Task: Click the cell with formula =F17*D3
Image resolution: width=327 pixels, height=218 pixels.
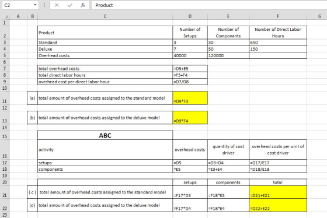Action: coord(190,192)
